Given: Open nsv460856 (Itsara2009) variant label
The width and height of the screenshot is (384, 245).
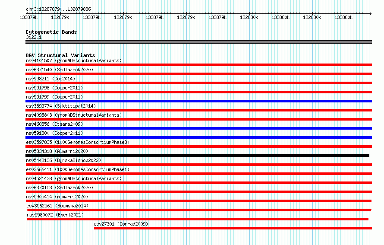Looking at the screenshot, I should 54,124.
